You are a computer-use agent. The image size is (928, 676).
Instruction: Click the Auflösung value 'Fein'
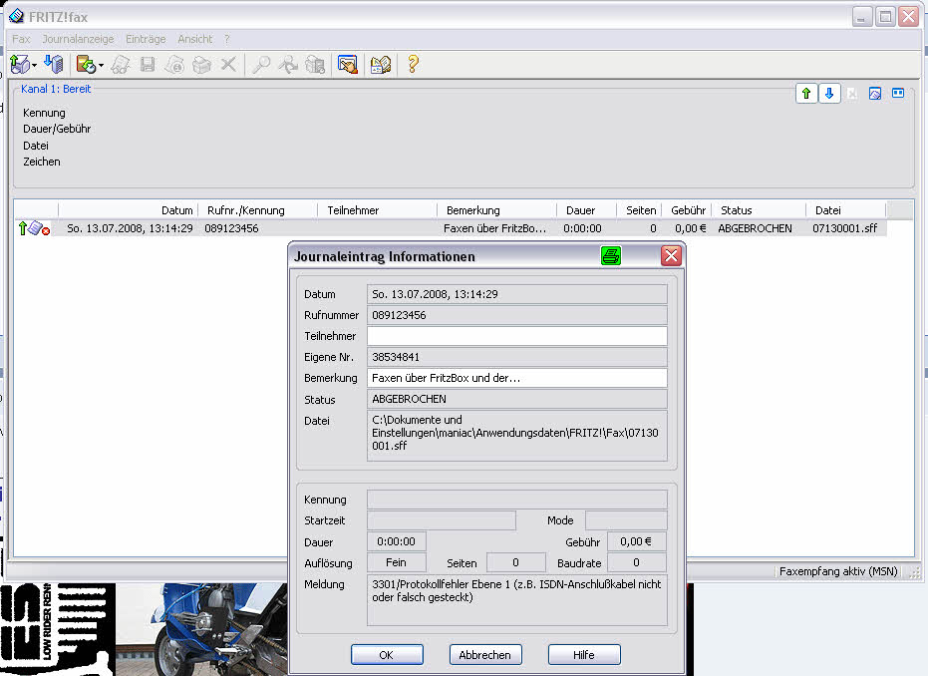[396, 562]
